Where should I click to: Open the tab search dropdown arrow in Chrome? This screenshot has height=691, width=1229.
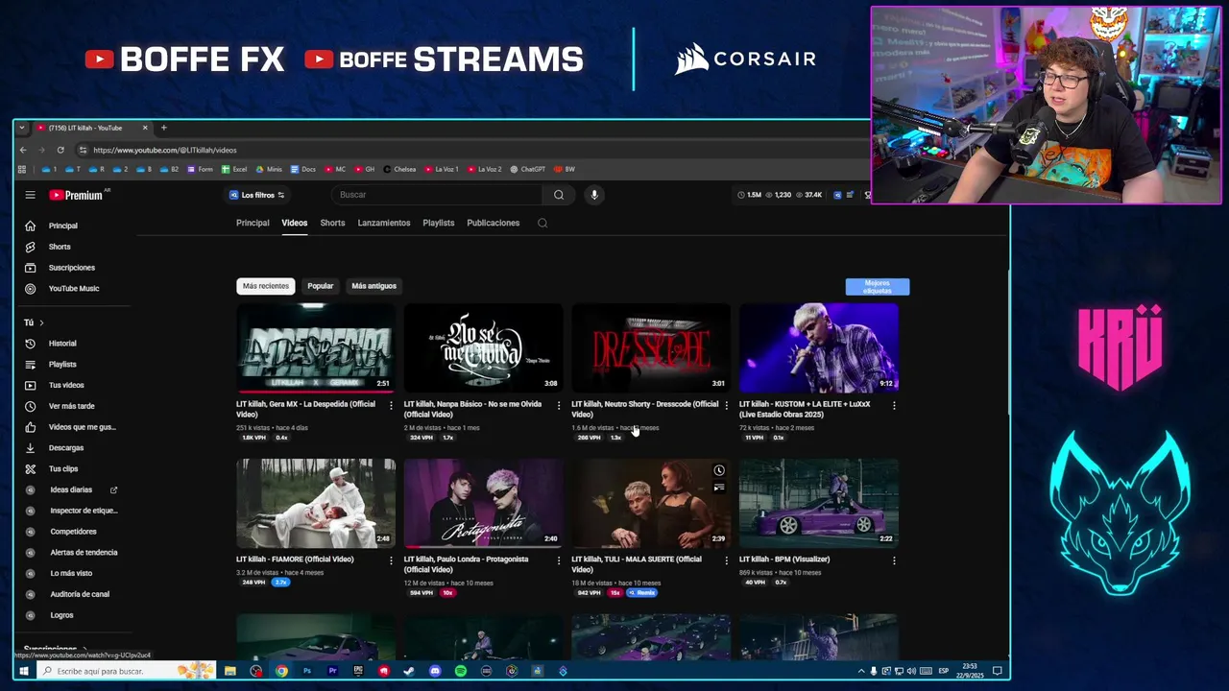coord(22,128)
